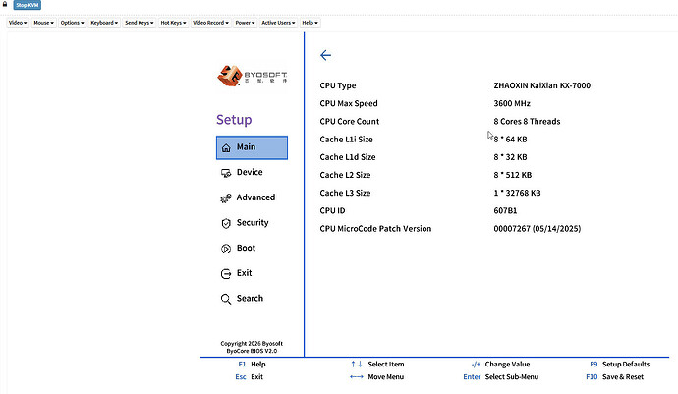Image resolution: width=678 pixels, height=394 pixels.
Task: Click the up-down arrows Select Item hint
Action: (x=377, y=365)
